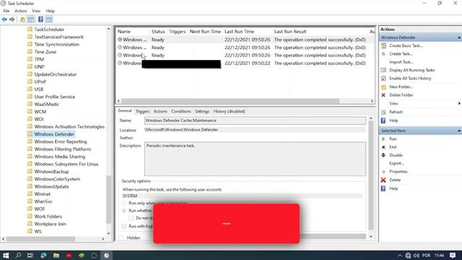The width and height of the screenshot is (462, 260).
Task: Click the task list horizontal scrollbar
Action: click(230, 101)
